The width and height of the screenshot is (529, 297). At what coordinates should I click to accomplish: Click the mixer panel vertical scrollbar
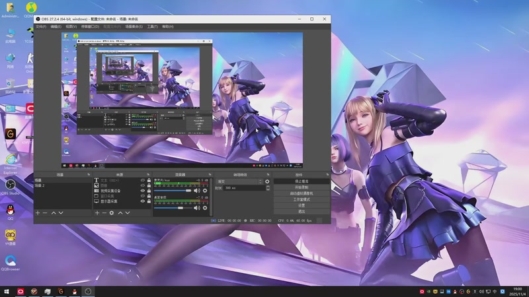[x=211, y=197]
